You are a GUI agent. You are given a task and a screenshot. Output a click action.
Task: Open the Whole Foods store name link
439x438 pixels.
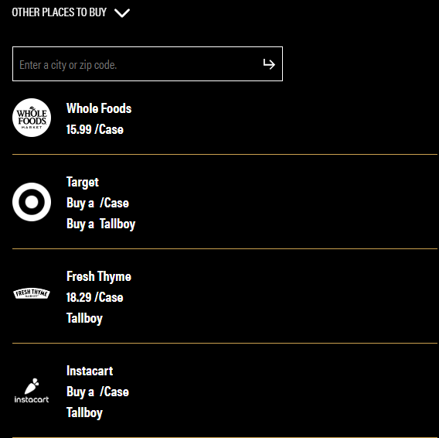pyautogui.click(x=99, y=108)
